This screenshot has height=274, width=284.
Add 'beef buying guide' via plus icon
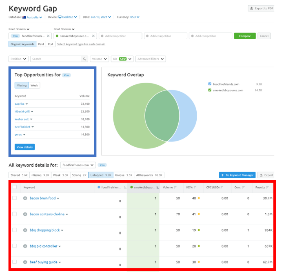coord(25,262)
